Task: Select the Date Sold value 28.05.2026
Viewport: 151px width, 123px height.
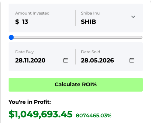Action: tap(97, 61)
